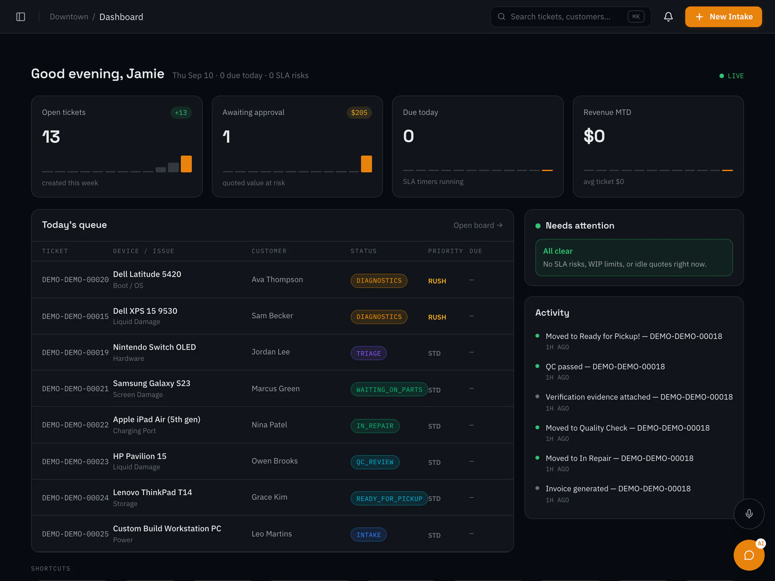Select the Due today card
775x581 pixels.
(x=478, y=146)
